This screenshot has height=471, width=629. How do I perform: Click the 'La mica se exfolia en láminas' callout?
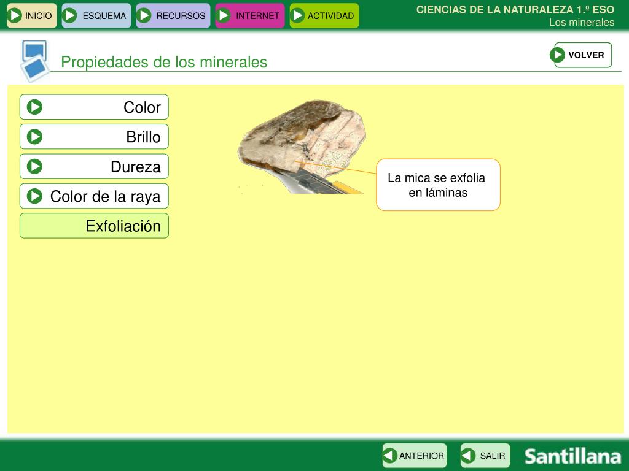(438, 185)
